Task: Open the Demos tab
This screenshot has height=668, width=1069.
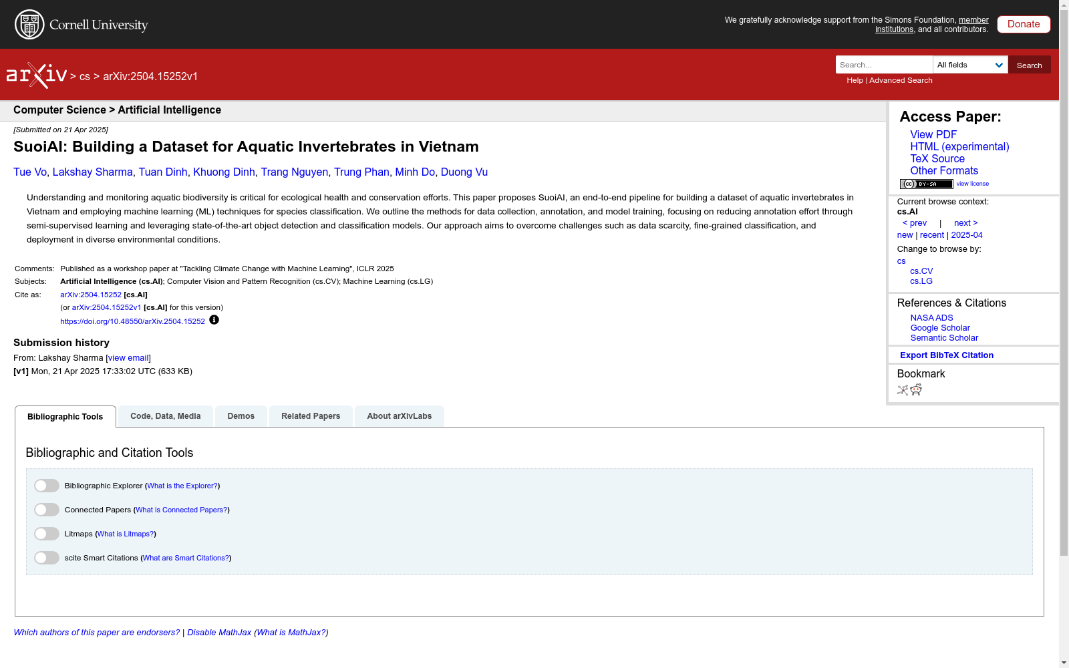Action: coord(241,416)
